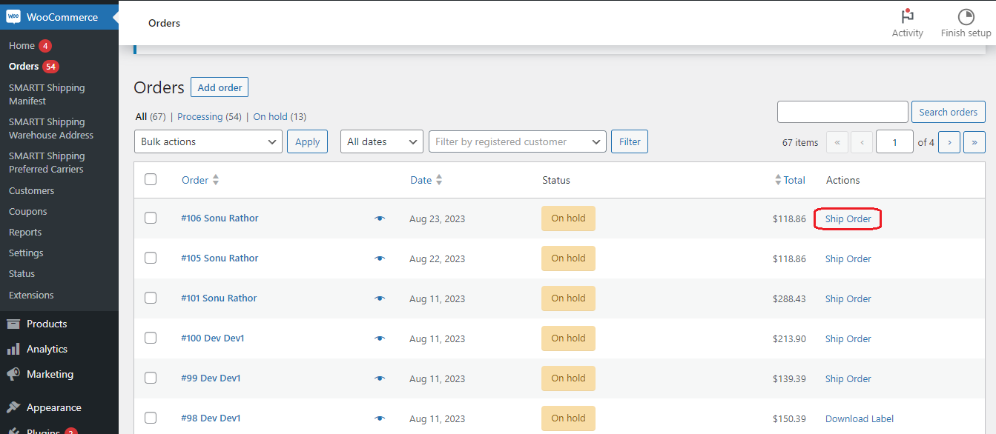Check the box for order #106
The height and width of the screenshot is (434, 996).
[x=151, y=218]
